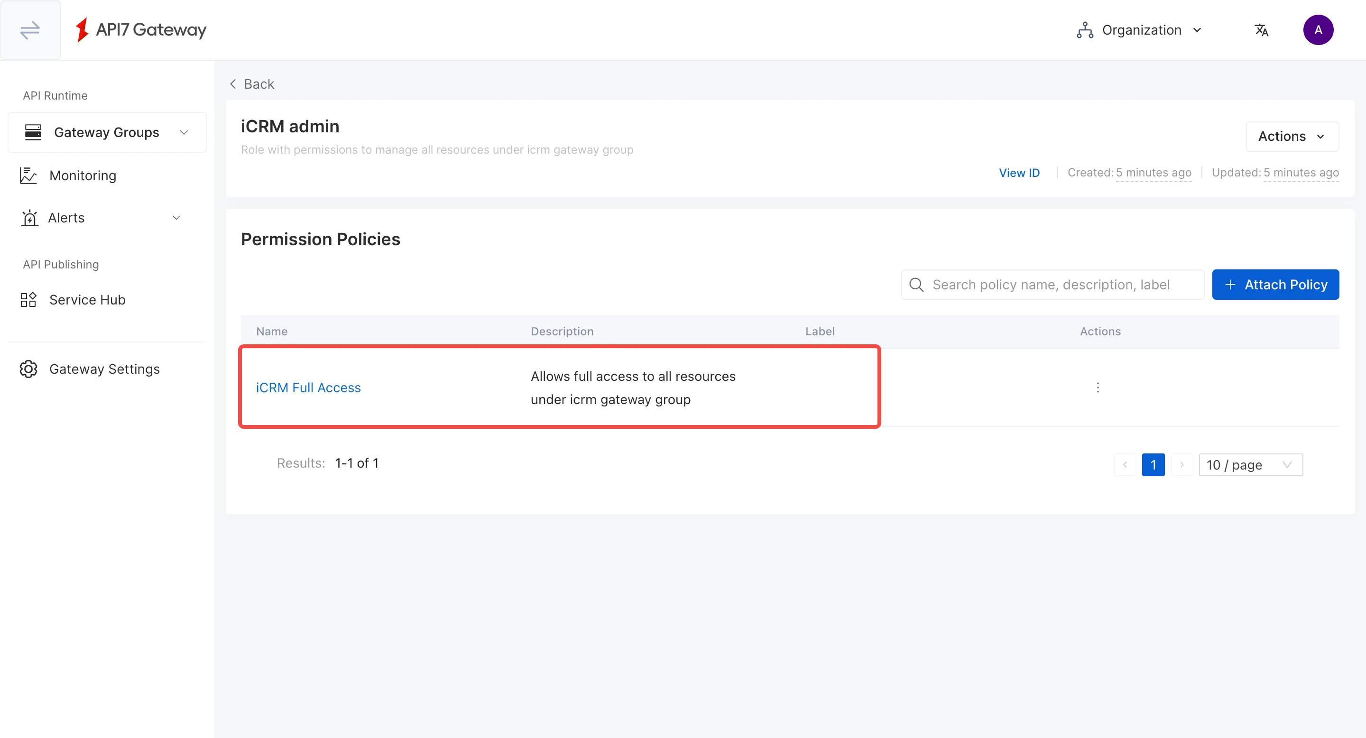The width and height of the screenshot is (1366, 738).
Task: Click the Created 5 minutes ago timestamp
Action: click(1129, 173)
